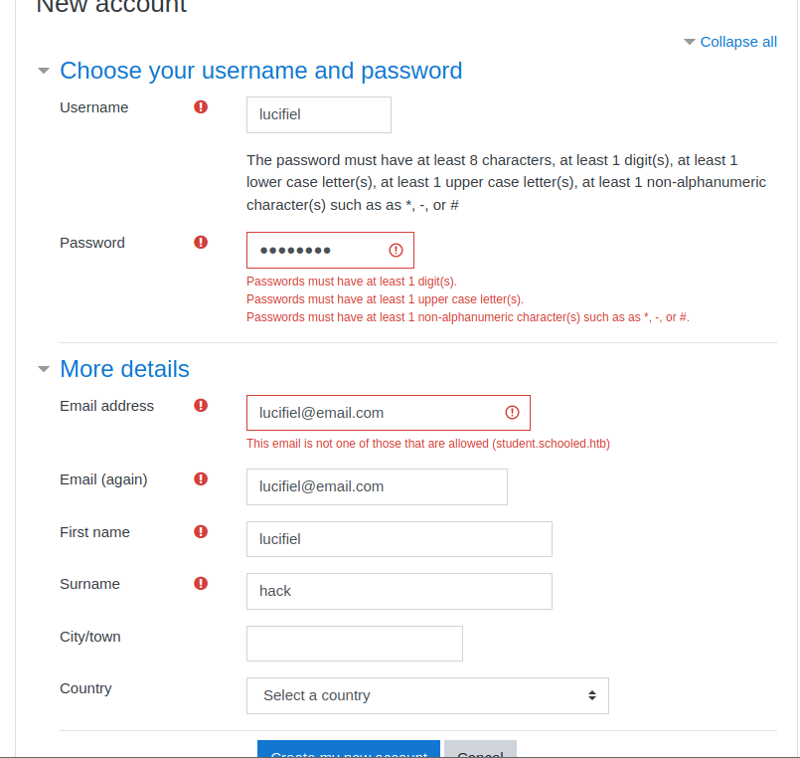
Task: Click the Create my new account button
Action: (x=349, y=749)
